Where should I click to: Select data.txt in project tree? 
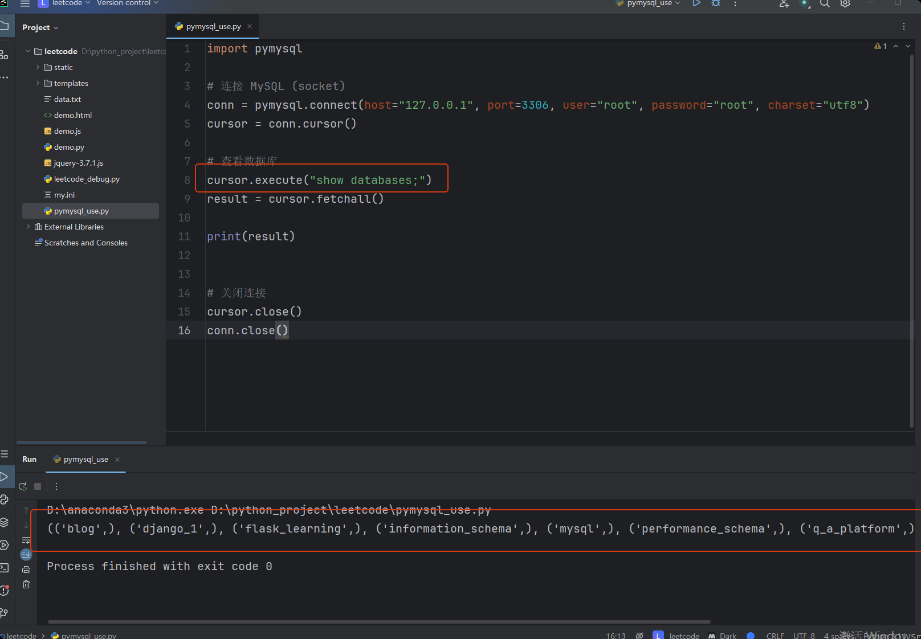67,99
